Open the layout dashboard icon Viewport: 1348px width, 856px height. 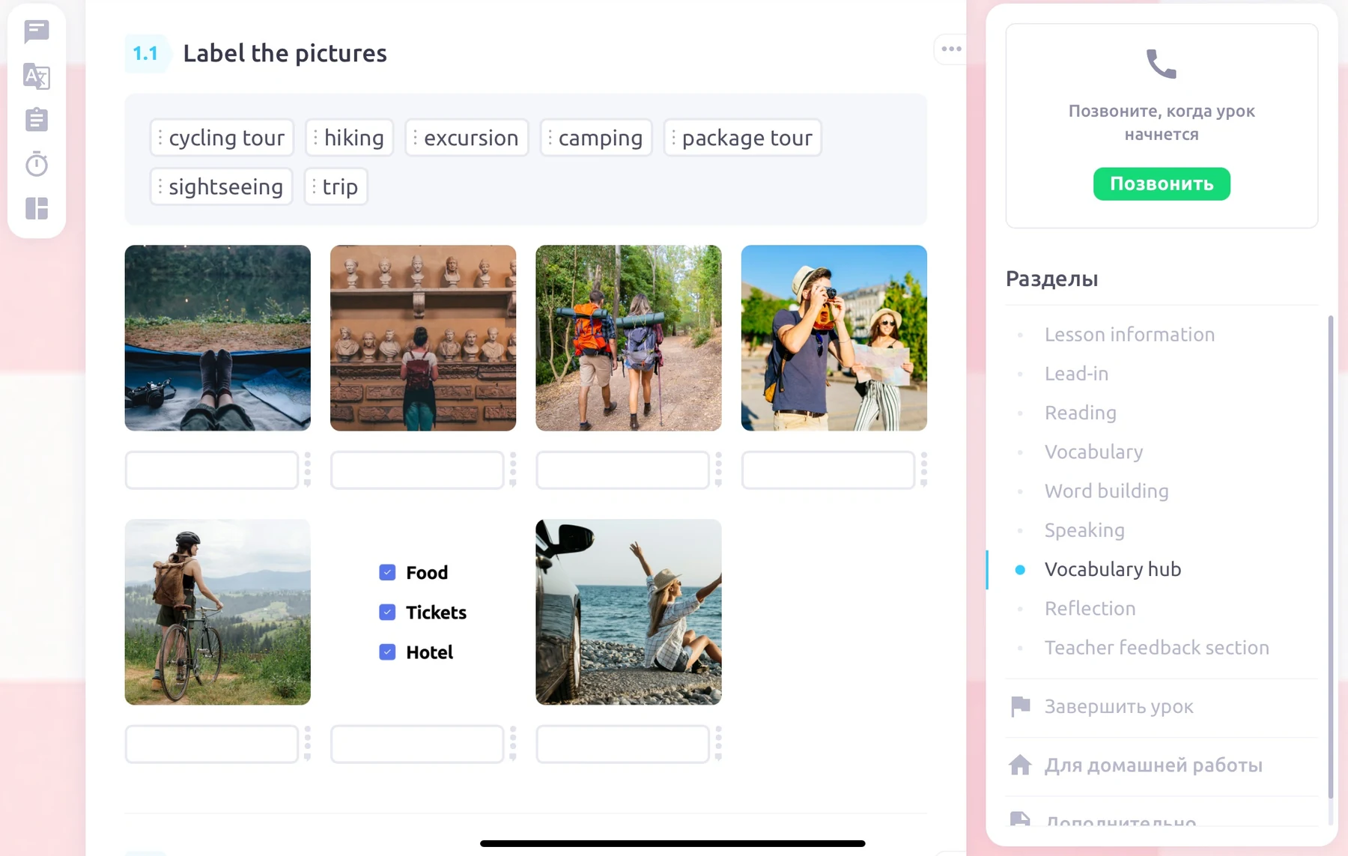(36, 208)
